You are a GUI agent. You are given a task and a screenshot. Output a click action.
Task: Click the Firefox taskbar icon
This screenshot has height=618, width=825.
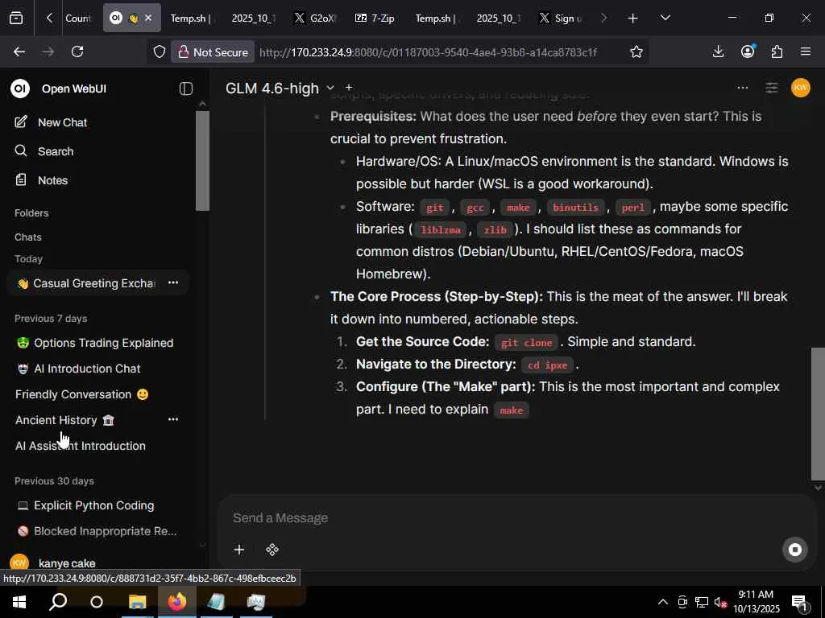pos(177,602)
